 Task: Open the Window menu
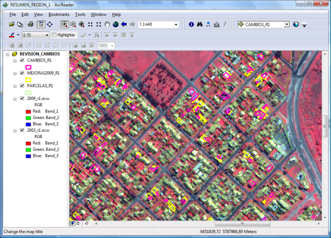tap(99, 15)
